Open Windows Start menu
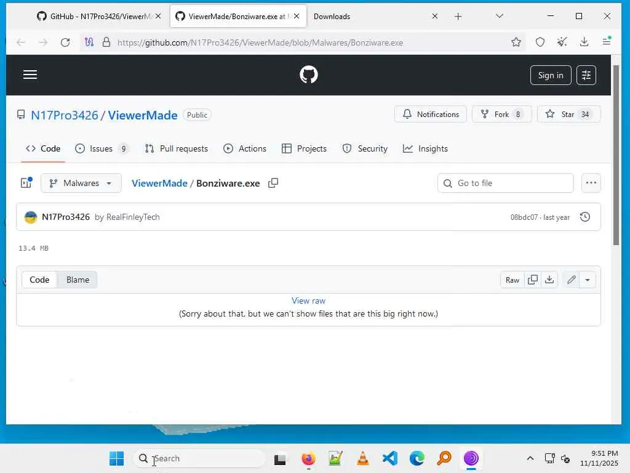The image size is (630, 473). (x=116, y=458)
